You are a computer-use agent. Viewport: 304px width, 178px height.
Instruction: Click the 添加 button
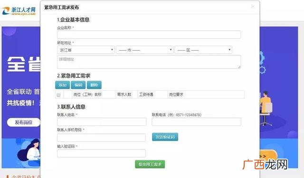tap(62, 85)
